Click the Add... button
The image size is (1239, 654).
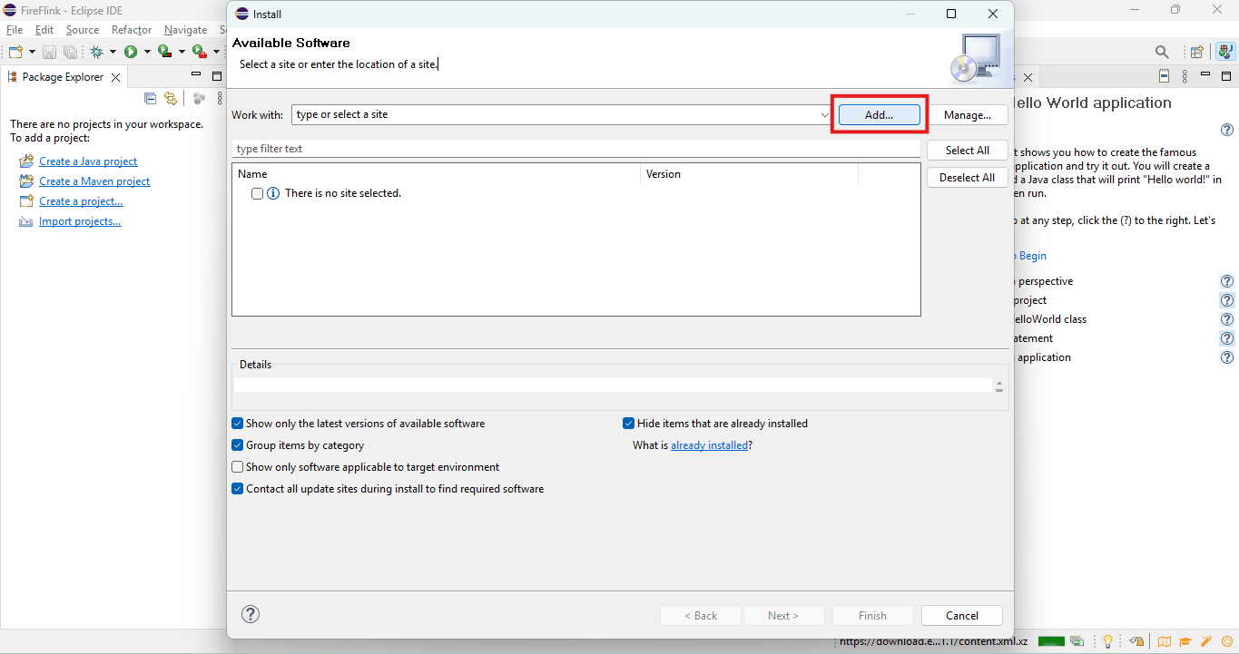tap(879, 115)
